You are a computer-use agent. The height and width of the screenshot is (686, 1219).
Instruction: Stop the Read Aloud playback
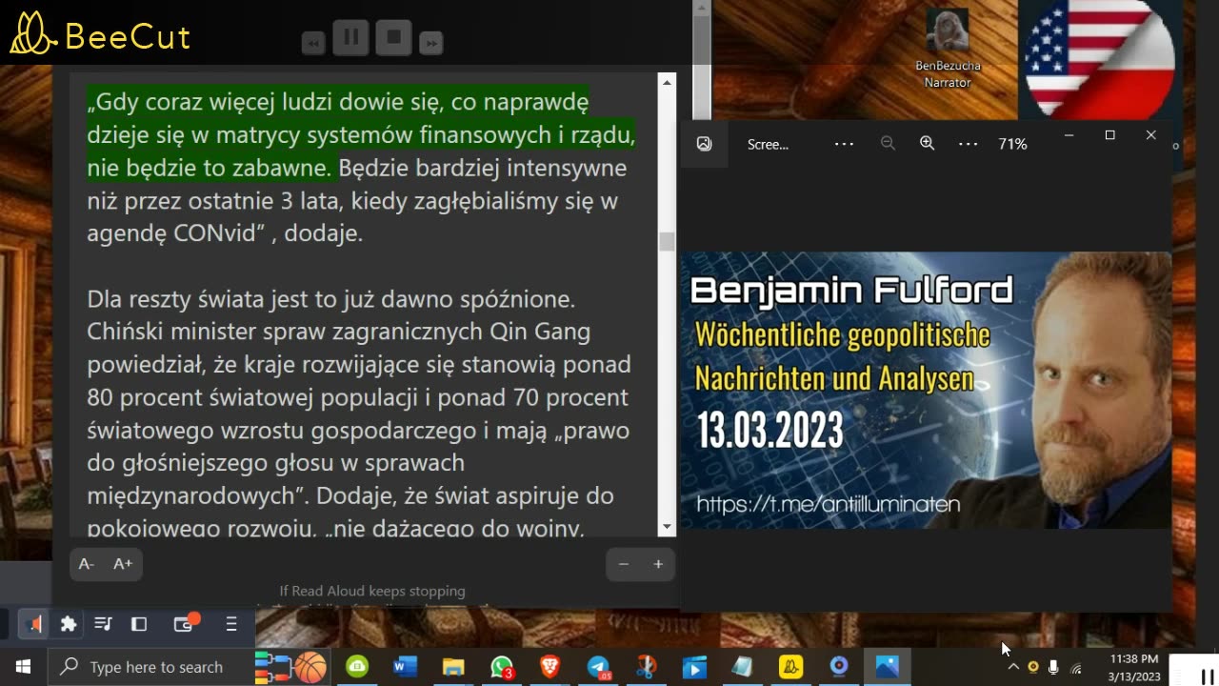(x=393, y=38)
